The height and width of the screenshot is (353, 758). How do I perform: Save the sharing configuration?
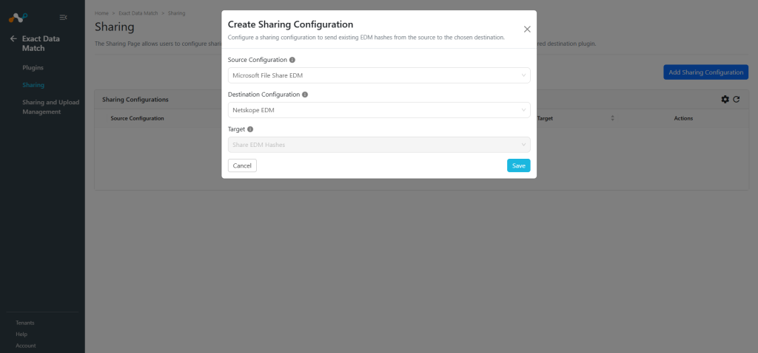(519, 165)
